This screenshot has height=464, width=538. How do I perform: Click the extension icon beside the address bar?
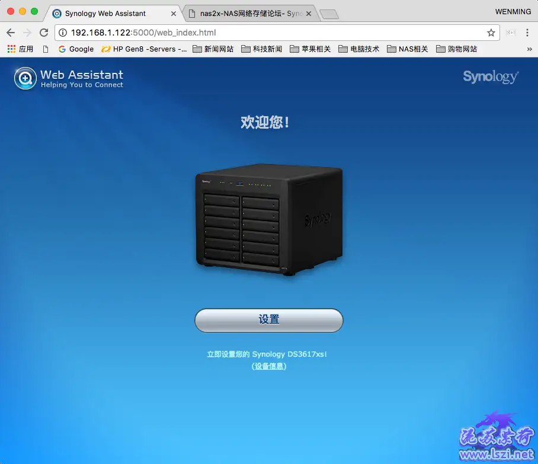[x=511, y=33]
